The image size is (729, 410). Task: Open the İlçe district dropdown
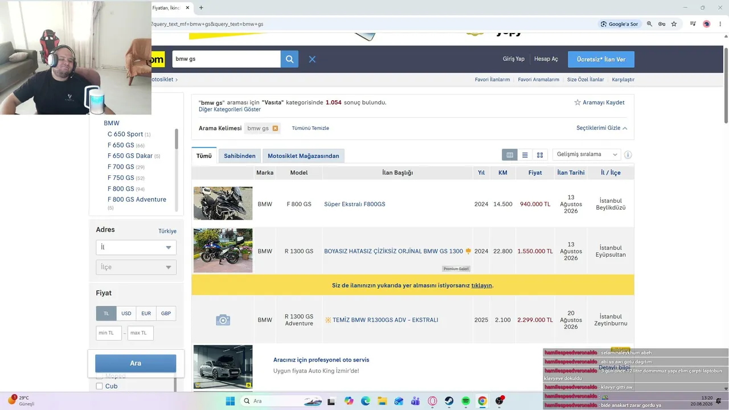pos(136,267)
